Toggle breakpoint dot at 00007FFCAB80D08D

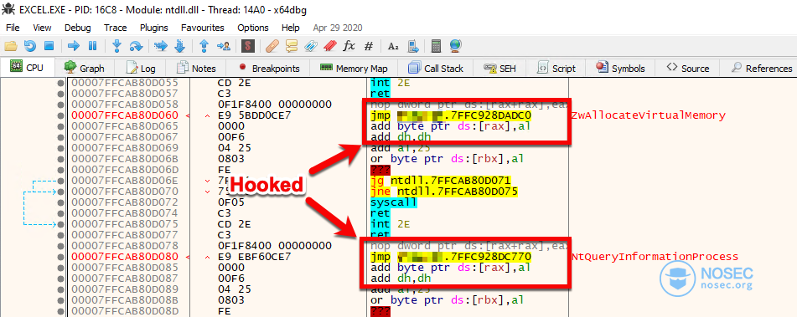(x=61, y=311)
